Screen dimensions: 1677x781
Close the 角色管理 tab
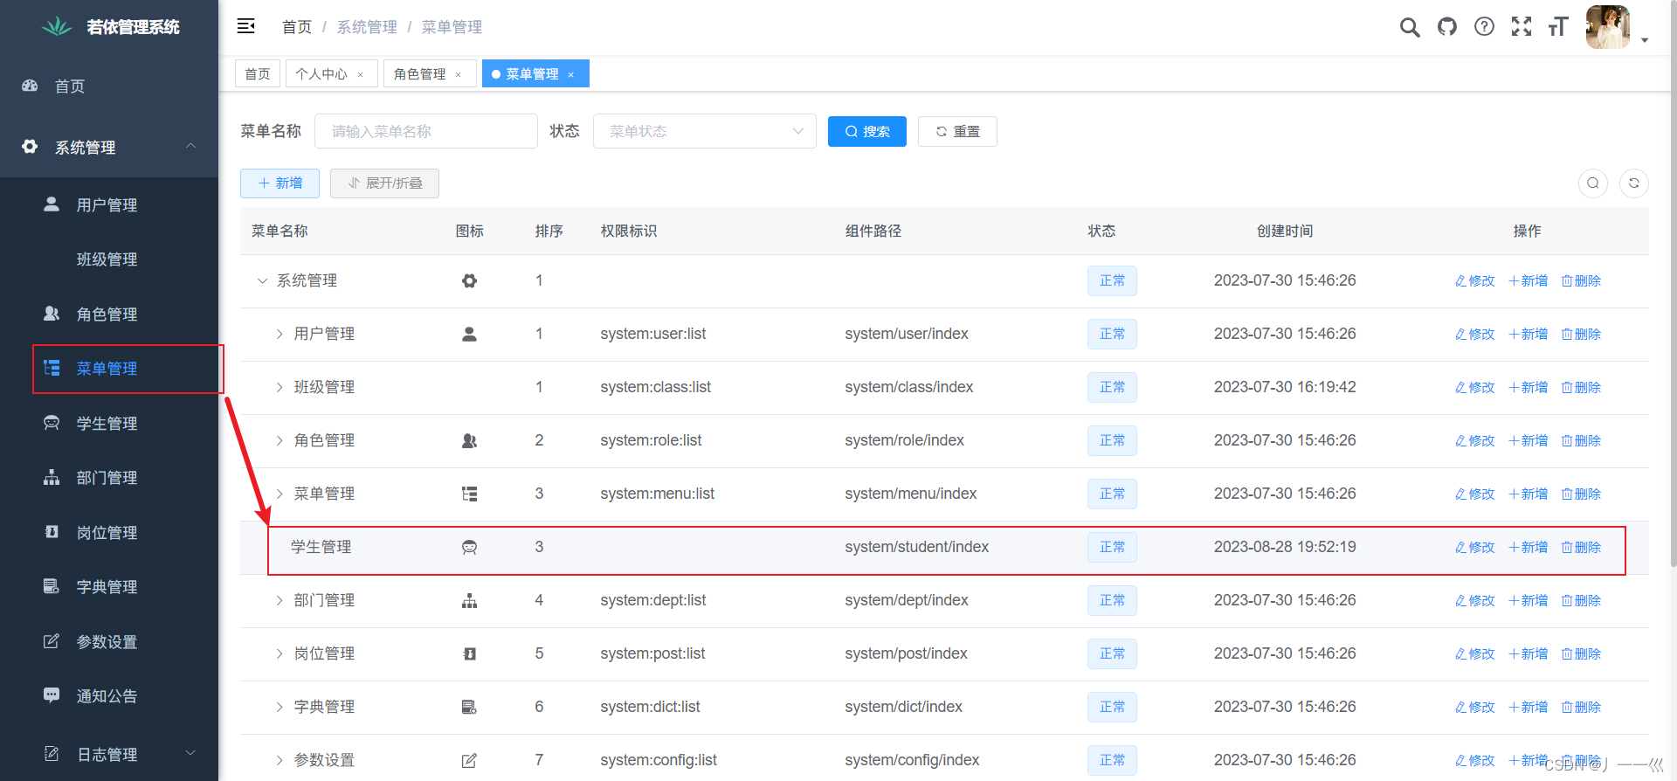coord(458,75)
